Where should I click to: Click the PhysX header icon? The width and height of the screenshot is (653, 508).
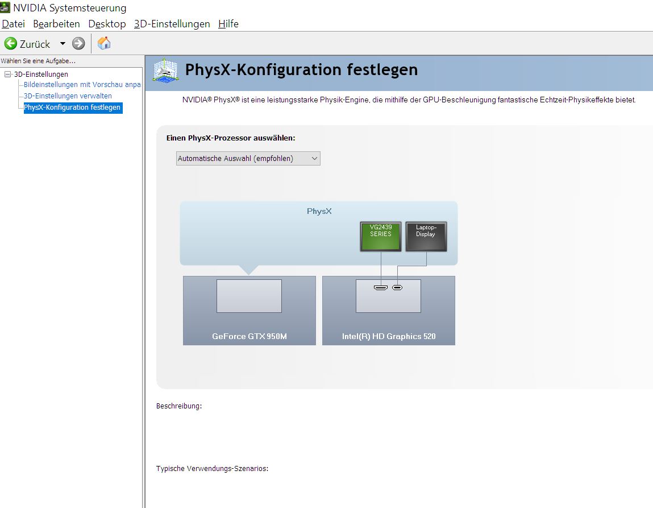pyautogui.click(x=165, y=70)
